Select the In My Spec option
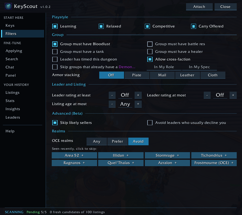 tap(200, 67)
